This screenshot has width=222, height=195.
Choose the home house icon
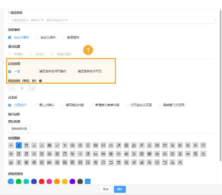pyautogui.click(x=11, y=162)
